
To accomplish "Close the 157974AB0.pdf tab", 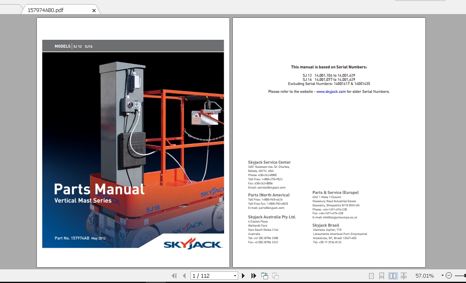I will coord(94,10).
